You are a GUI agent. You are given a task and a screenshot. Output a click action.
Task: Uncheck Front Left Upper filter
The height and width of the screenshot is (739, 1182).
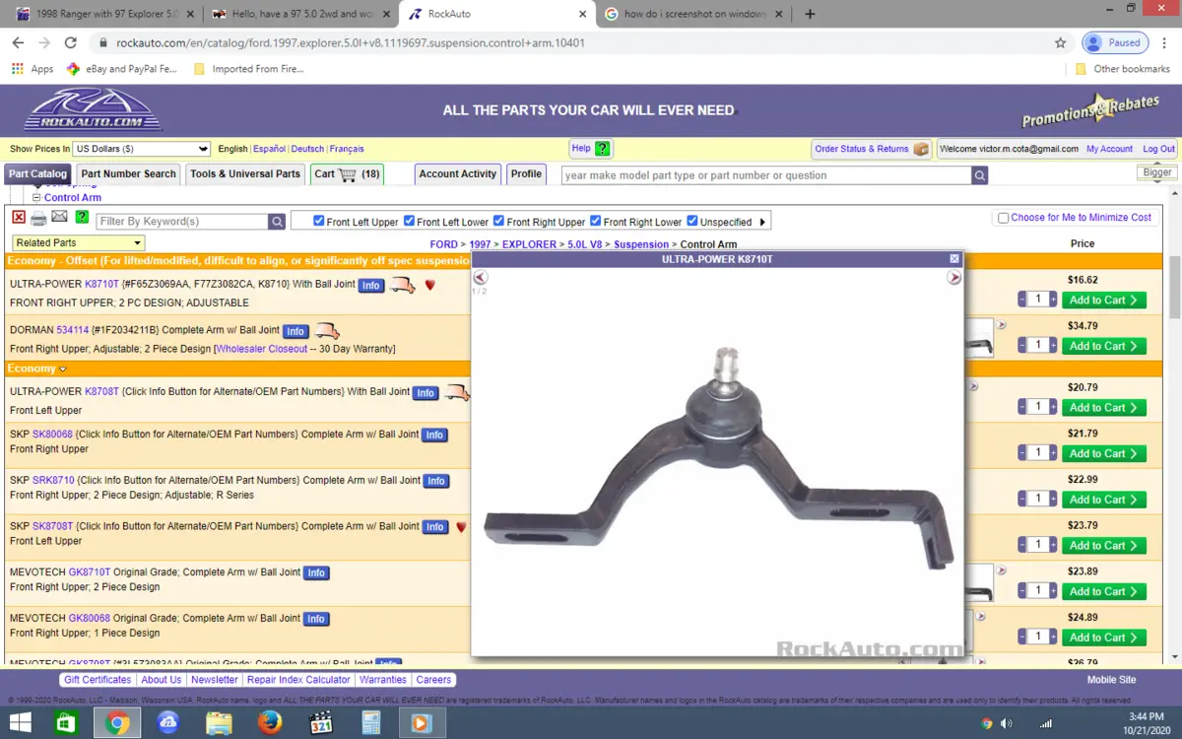(318, 221)
